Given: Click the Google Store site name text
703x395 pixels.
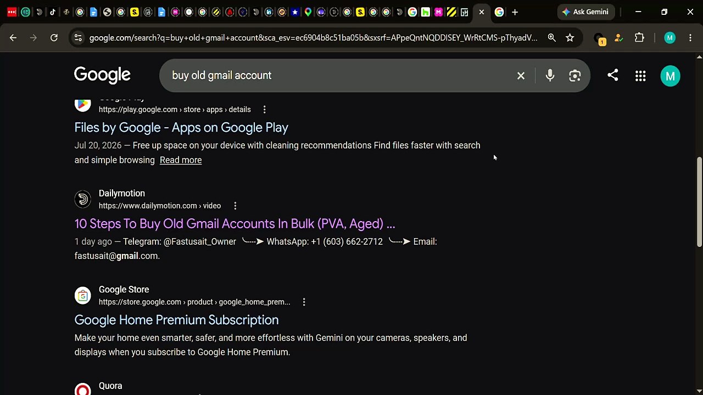Looking at the screenshot, I should click(124, 289).
